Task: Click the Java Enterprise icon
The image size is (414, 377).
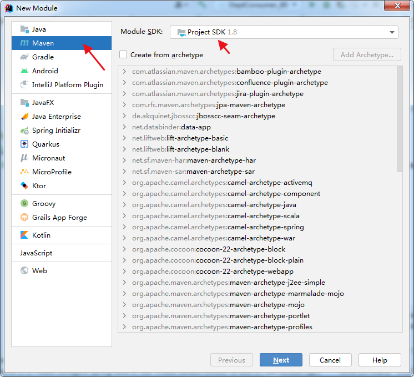Action: (24, 117)
